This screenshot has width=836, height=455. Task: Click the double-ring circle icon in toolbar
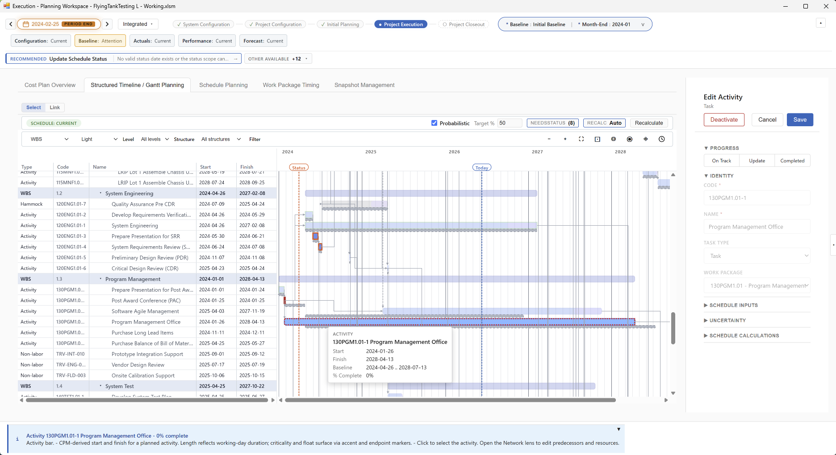tap(613, 139)
